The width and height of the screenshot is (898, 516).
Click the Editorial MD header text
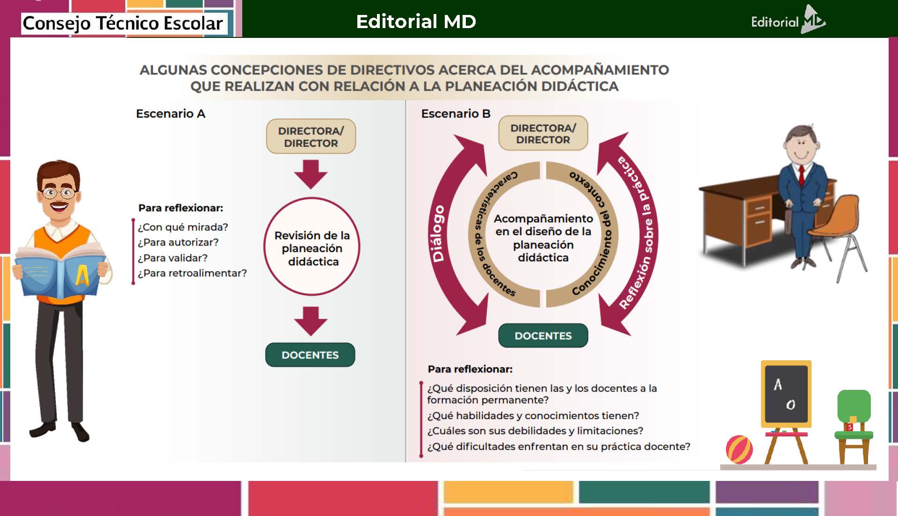pos(416,22)
